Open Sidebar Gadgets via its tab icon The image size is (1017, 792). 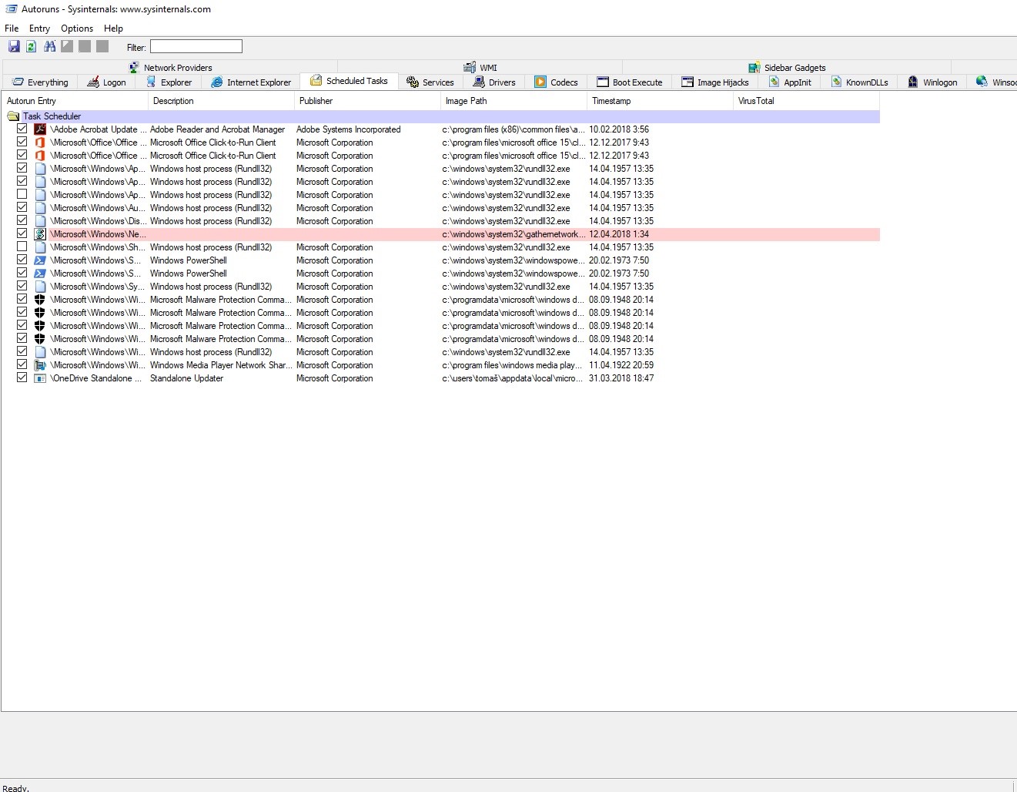[x=754, y=68]
